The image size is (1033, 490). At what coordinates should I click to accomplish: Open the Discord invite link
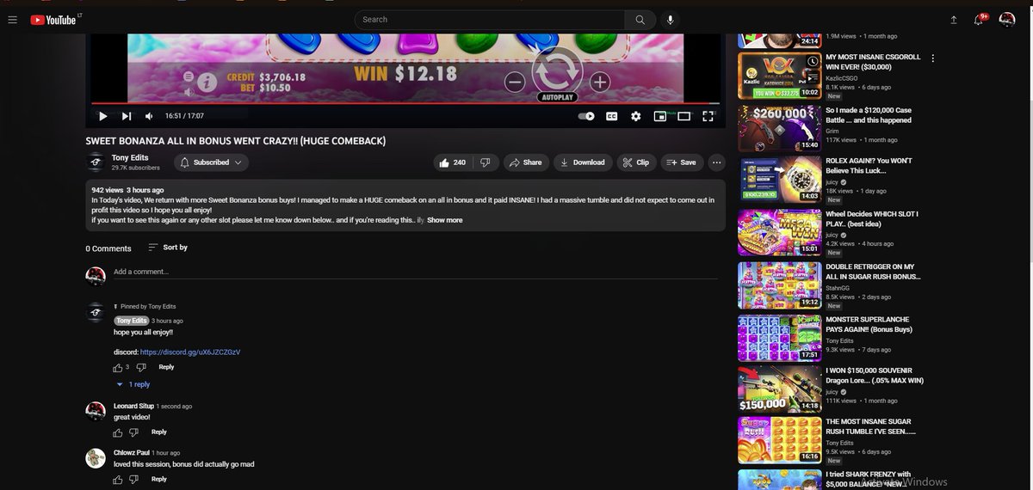pyautogui.click(x=190, y=352)
